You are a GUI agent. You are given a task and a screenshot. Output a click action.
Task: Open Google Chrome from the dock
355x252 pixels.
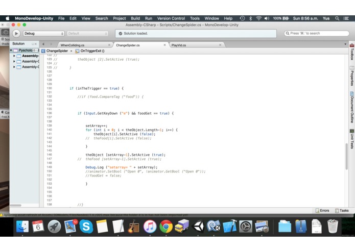click(x=165, y=226)
